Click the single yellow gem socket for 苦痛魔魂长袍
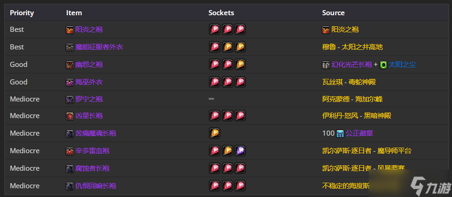The image size is (452, 197). pos(215,133)
